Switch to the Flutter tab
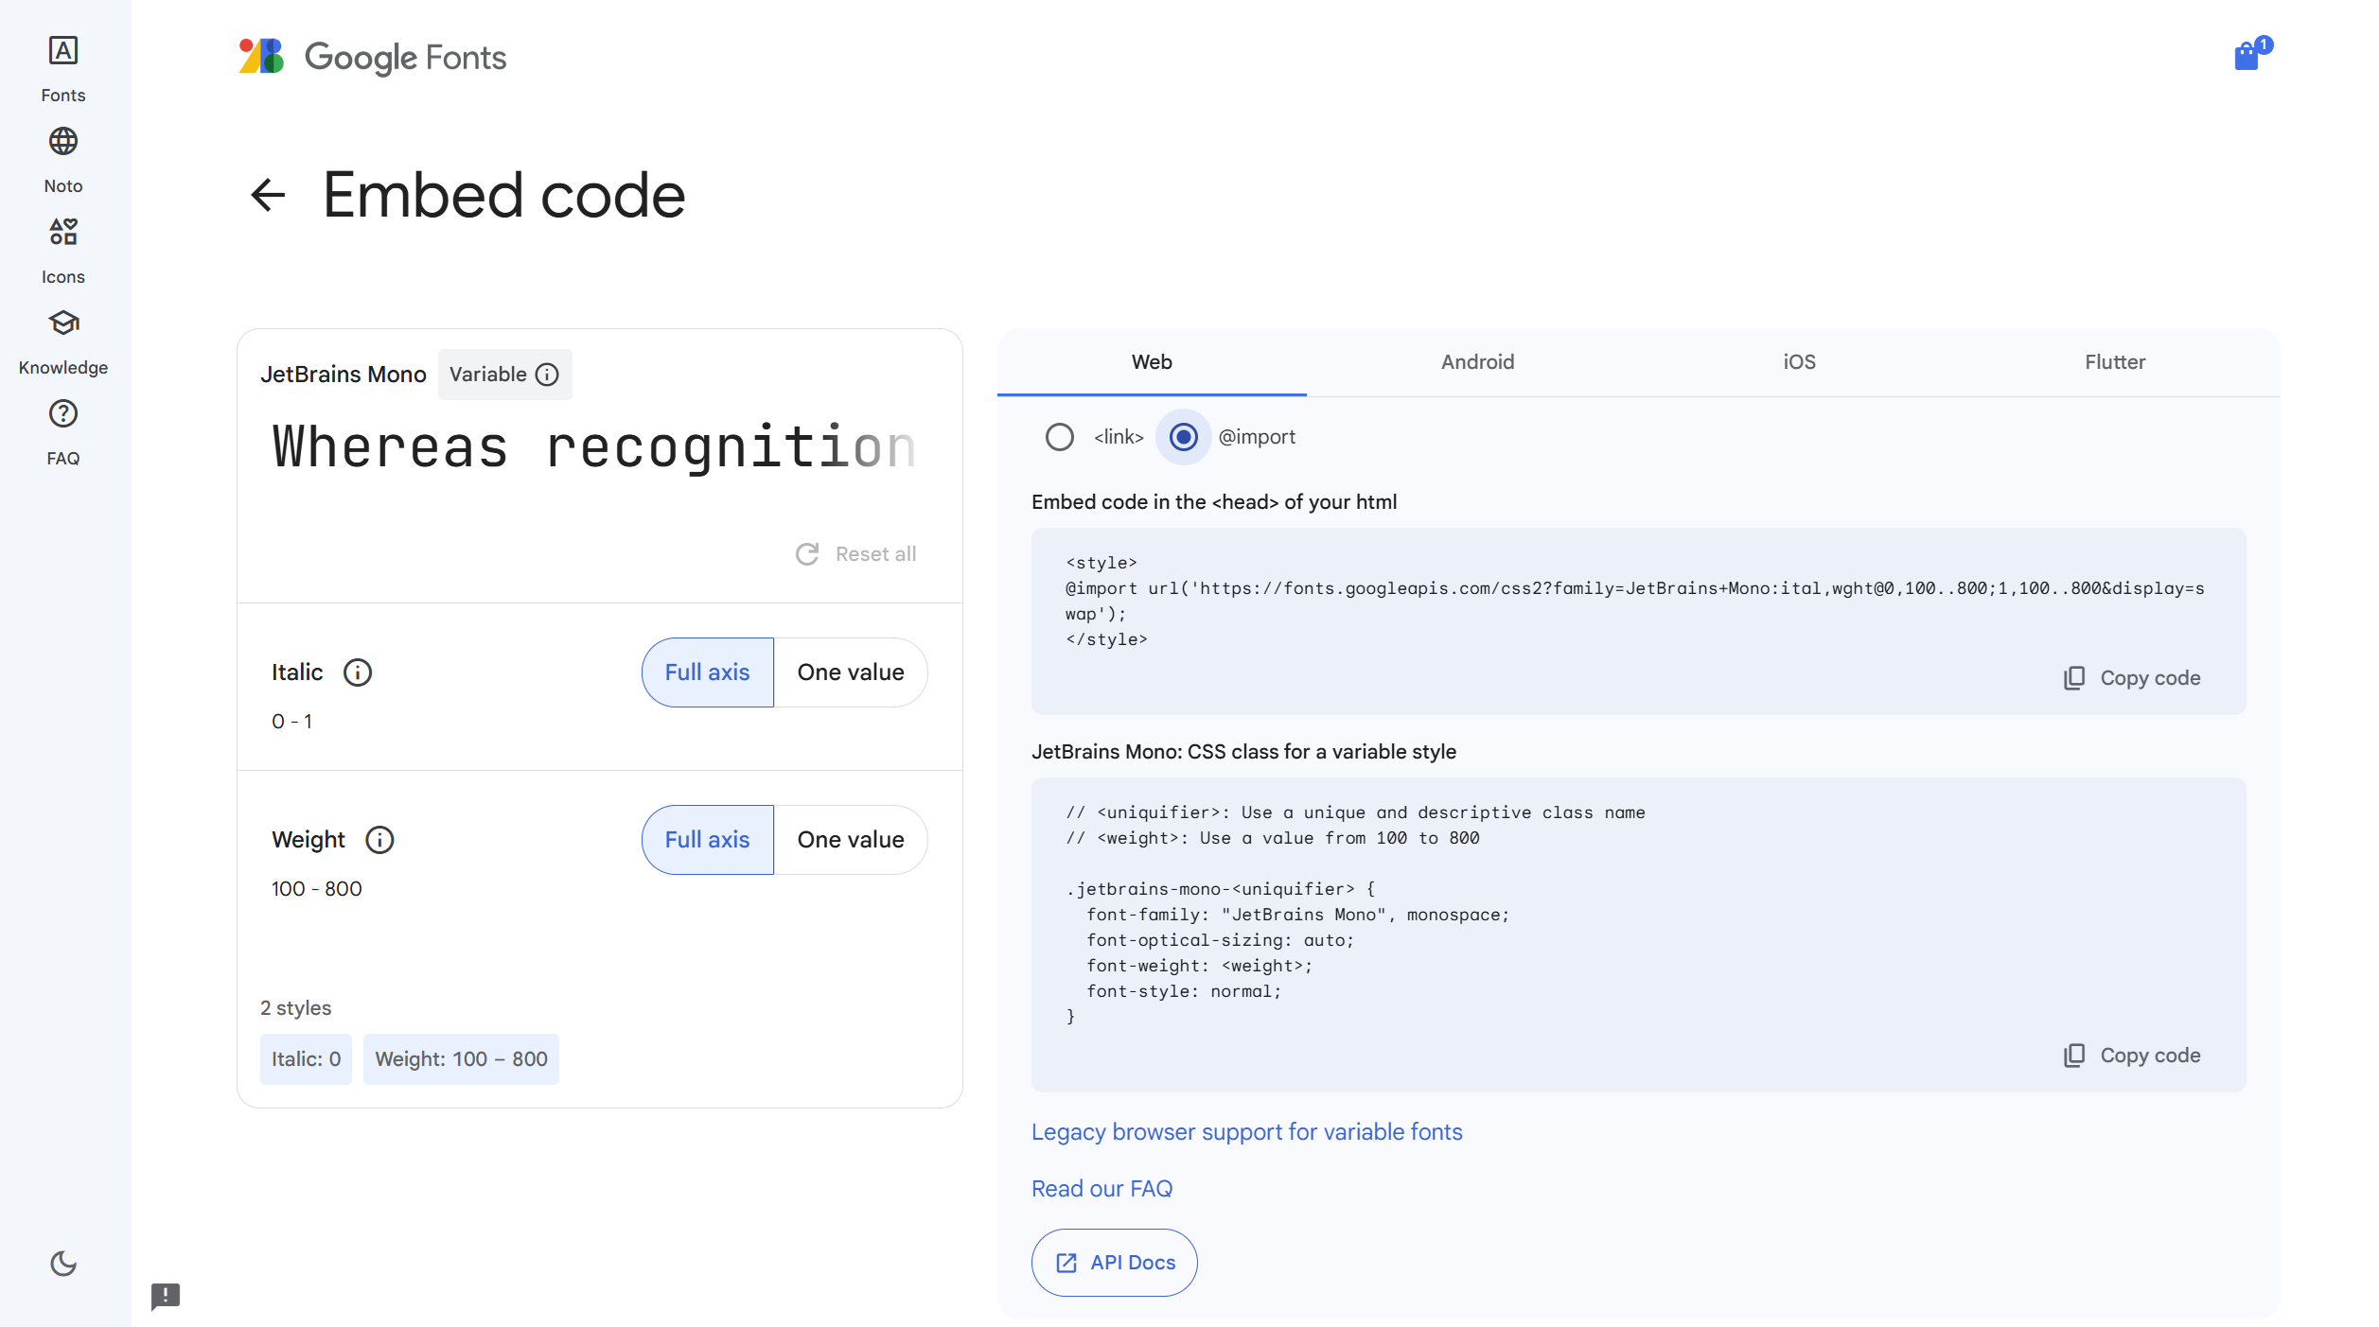Image resolution: width=2379 pixels, height=1327 pixels. 2114,362
